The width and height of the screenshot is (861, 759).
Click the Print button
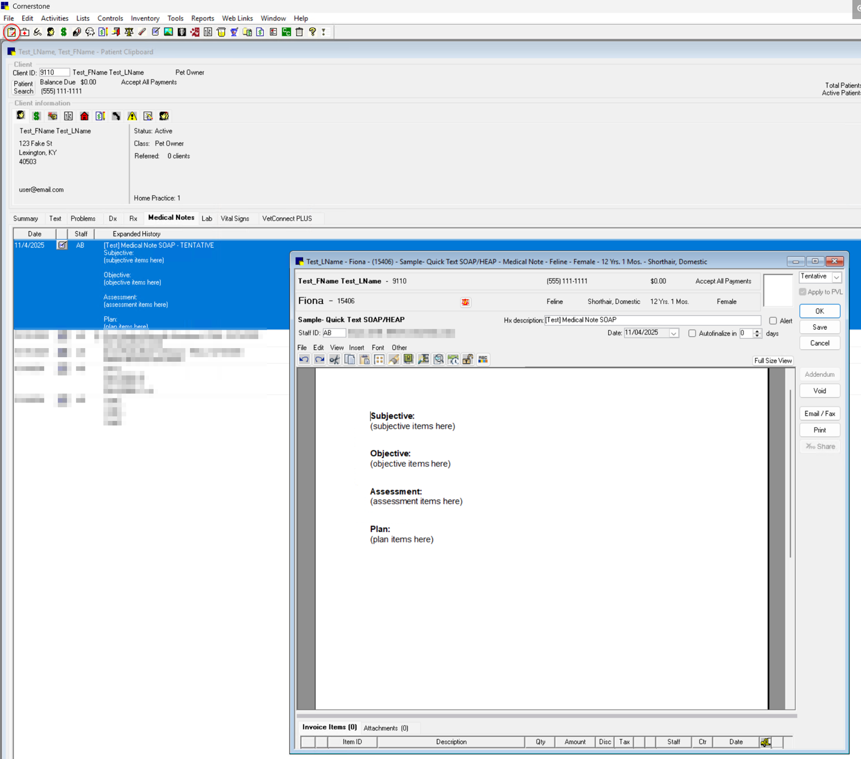pos(820,430)
